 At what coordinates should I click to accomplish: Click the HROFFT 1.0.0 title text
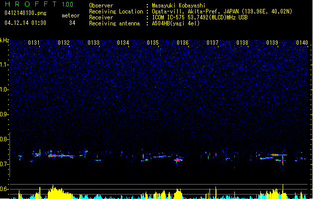tap(39, 4)
